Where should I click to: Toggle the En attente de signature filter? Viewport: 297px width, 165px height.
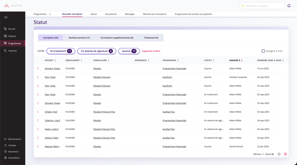(x=97, y=51)
